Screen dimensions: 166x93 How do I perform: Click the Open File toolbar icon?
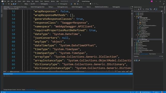click(12, 4)
